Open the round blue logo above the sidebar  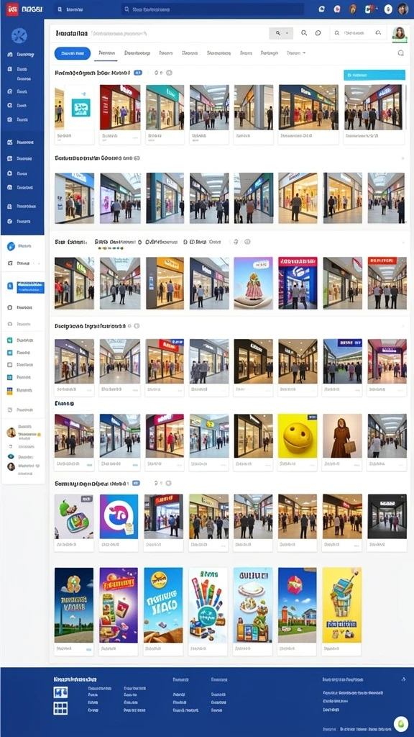point(19,35)
